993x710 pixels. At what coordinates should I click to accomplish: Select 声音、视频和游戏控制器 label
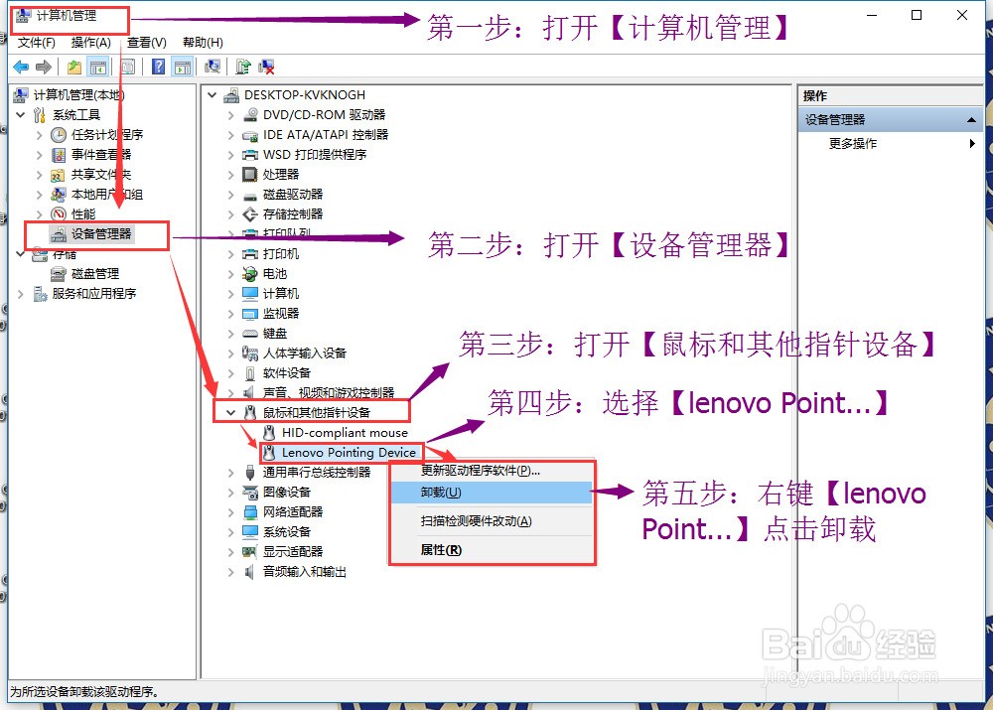pyautogui.click(x=329, y=393)
